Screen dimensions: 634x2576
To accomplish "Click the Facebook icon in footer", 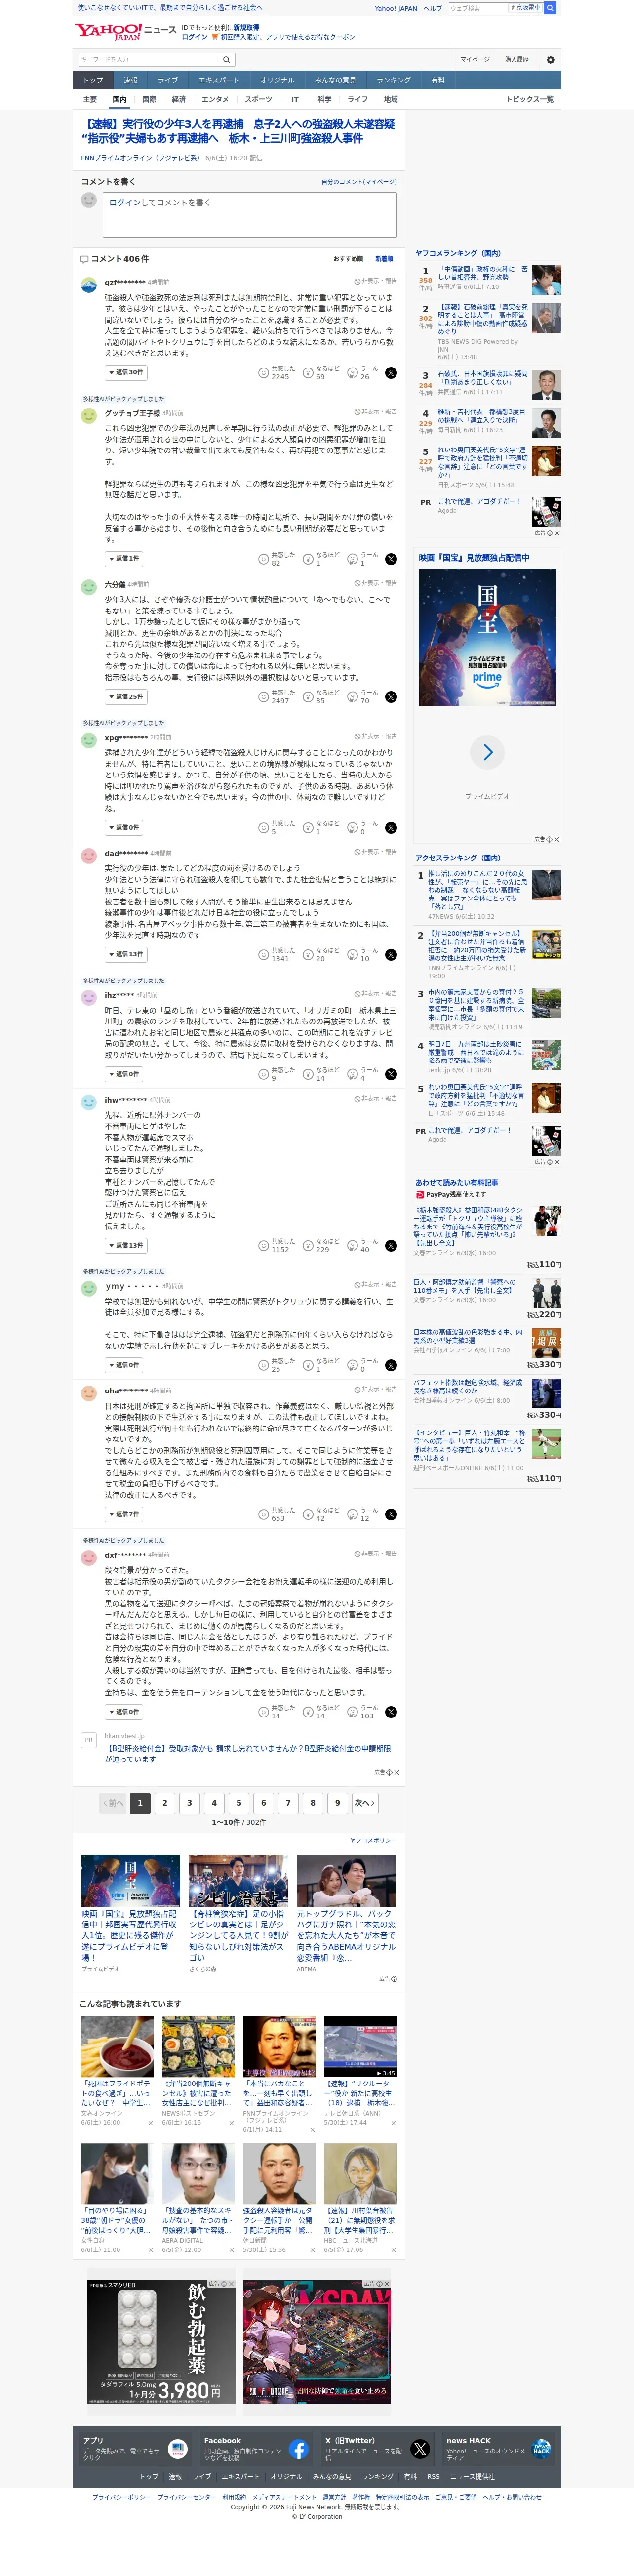I will point(298,2449).
